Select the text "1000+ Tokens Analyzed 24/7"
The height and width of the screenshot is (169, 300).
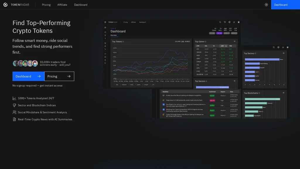click(x=36, y=98)
